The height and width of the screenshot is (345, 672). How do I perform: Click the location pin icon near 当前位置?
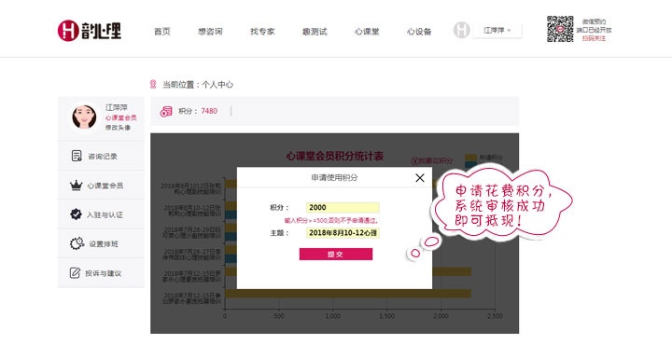click(153, 84)
